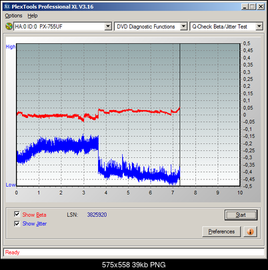
Task: Minimize the PlexTools window
Action: coord(245,7)
